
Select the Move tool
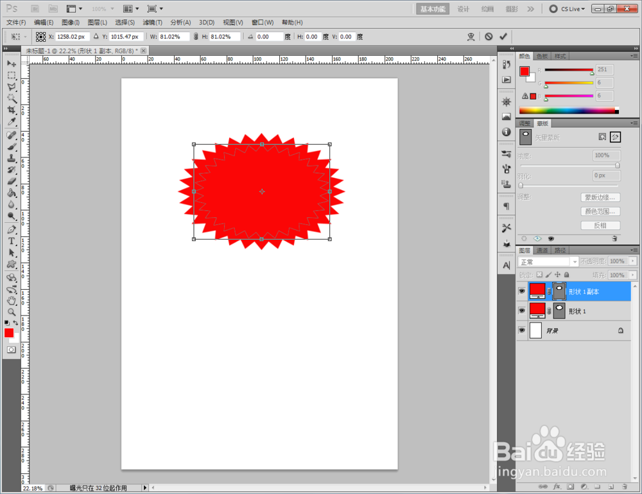(x=12, y=64)
